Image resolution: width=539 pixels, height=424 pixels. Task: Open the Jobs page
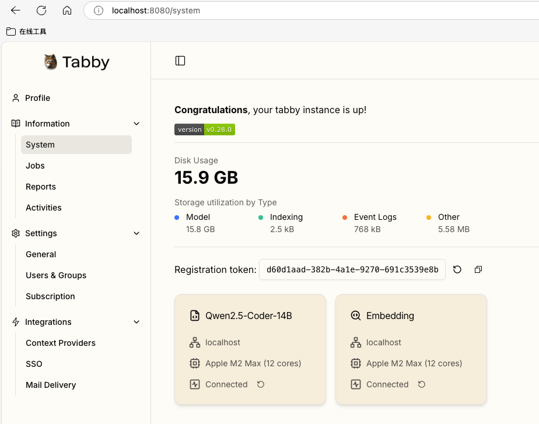coord(35,166)
